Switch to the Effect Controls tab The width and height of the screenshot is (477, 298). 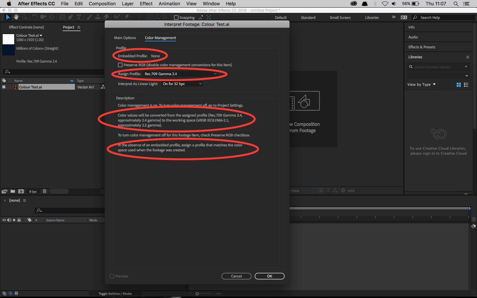(x=26, y=27)
